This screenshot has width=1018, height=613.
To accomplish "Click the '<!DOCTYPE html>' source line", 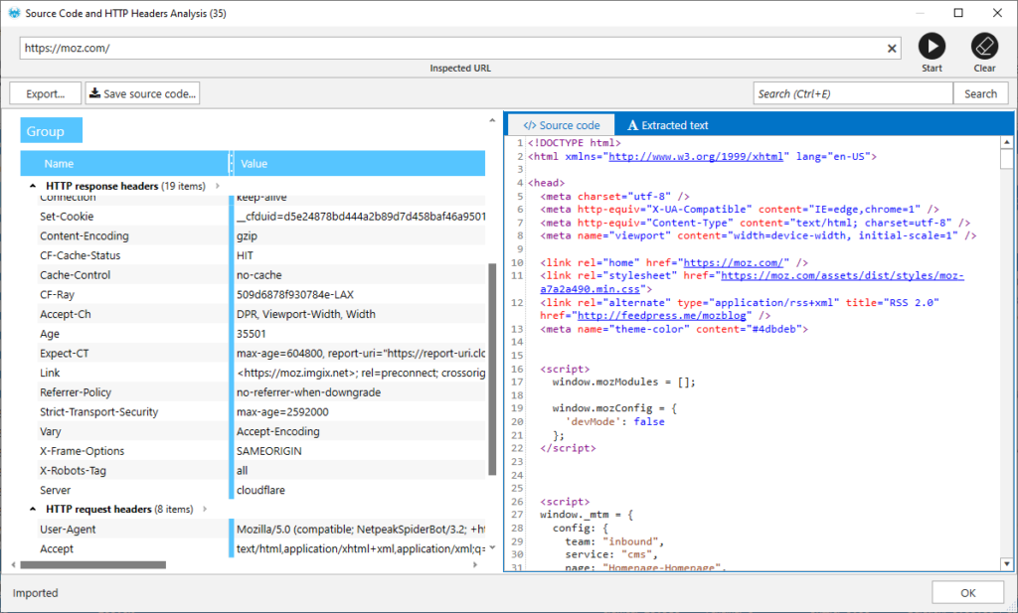I will click(575, 143).
